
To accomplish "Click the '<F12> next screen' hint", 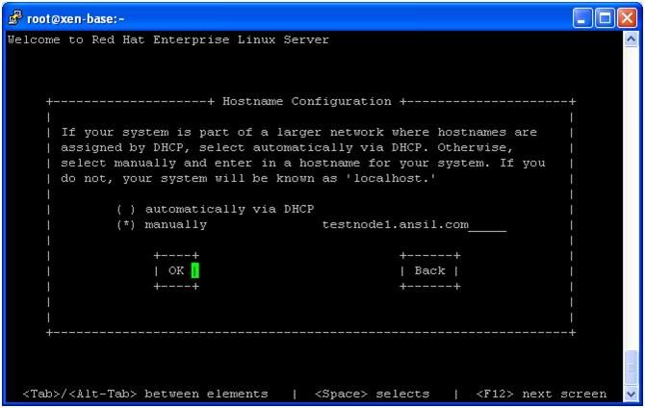I will click(x=541, y=394).
